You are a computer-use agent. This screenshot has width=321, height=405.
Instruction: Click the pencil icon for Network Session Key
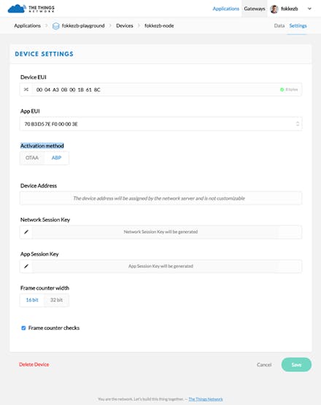[x=26, y=232]
